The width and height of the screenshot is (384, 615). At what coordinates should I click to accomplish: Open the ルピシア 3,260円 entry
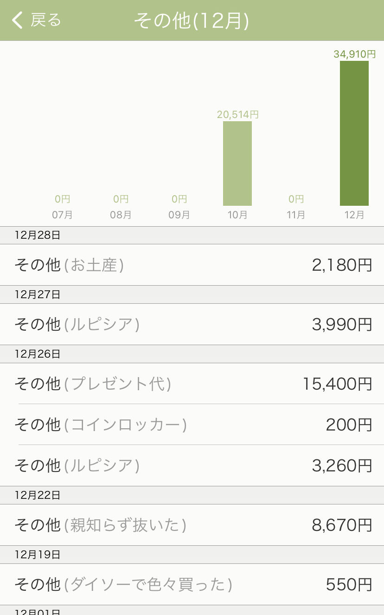[x=192, y=465]
